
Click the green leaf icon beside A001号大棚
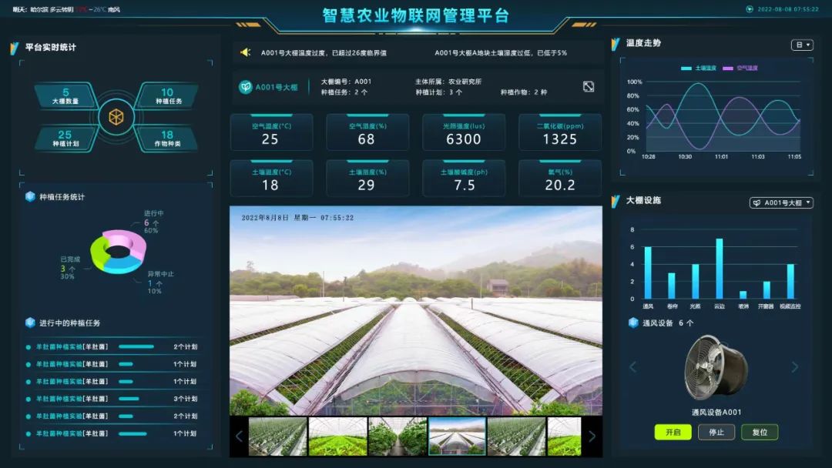pyautogui.click(x=245, y=87)
